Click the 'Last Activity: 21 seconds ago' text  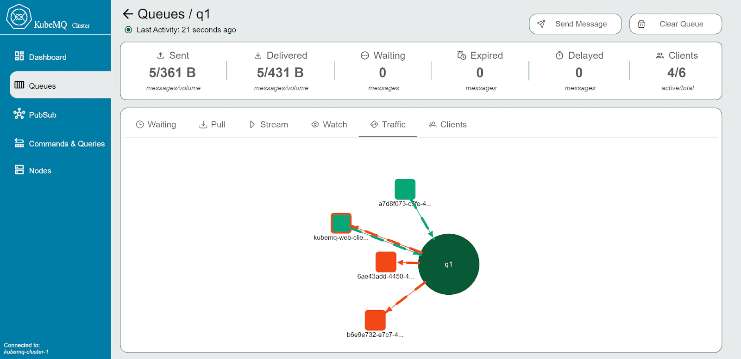(x=186, y=30)
